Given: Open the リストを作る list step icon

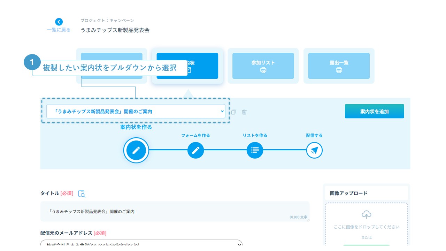Looking at the screenshot, I should coord(255,150).
